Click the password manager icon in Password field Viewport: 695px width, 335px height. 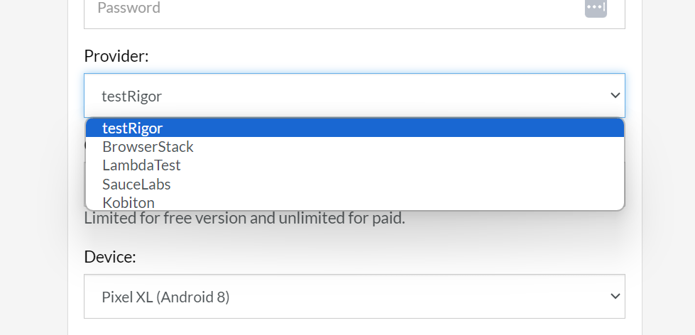tap(596, 8)
